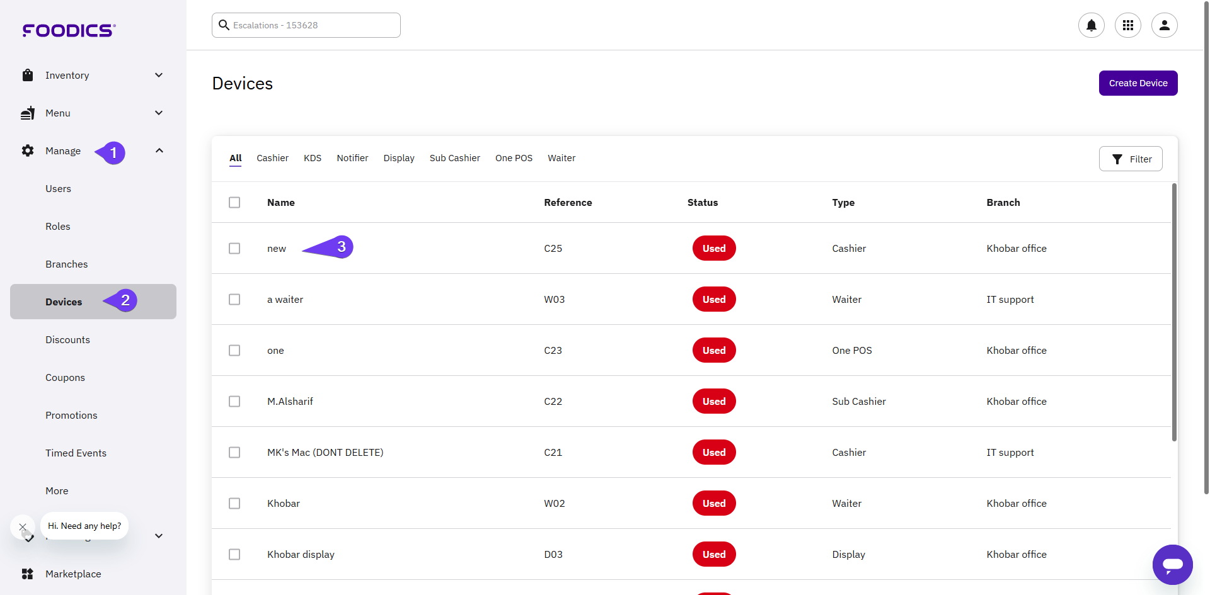Click the Marketplace icon in sidebar
The width and height of the screenshot is (1210, 595).
click(28, 574)
